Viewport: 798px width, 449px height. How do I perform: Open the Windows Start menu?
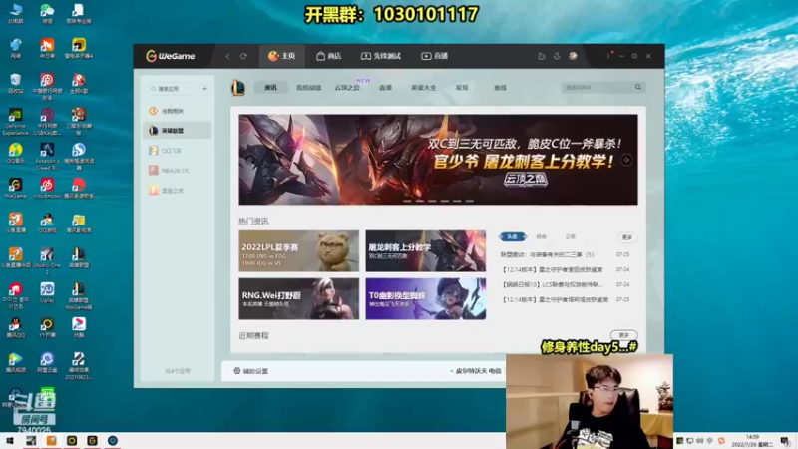(10, 441)
